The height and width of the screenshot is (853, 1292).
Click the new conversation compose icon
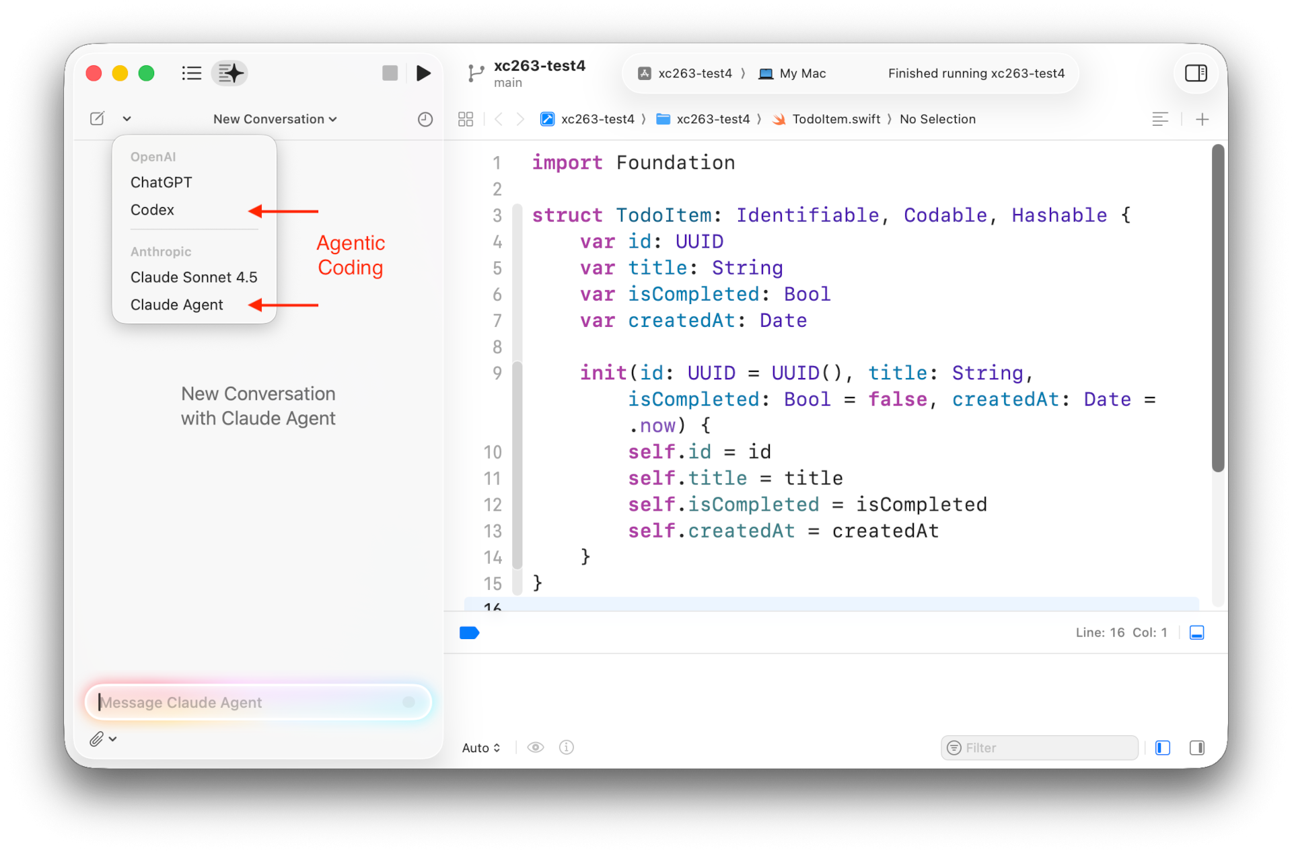(97, 119)
